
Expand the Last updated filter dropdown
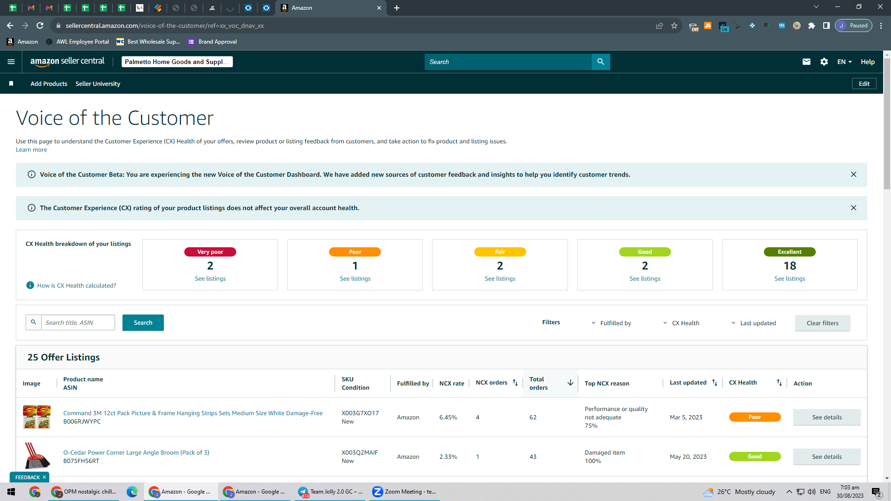(754, 323)
